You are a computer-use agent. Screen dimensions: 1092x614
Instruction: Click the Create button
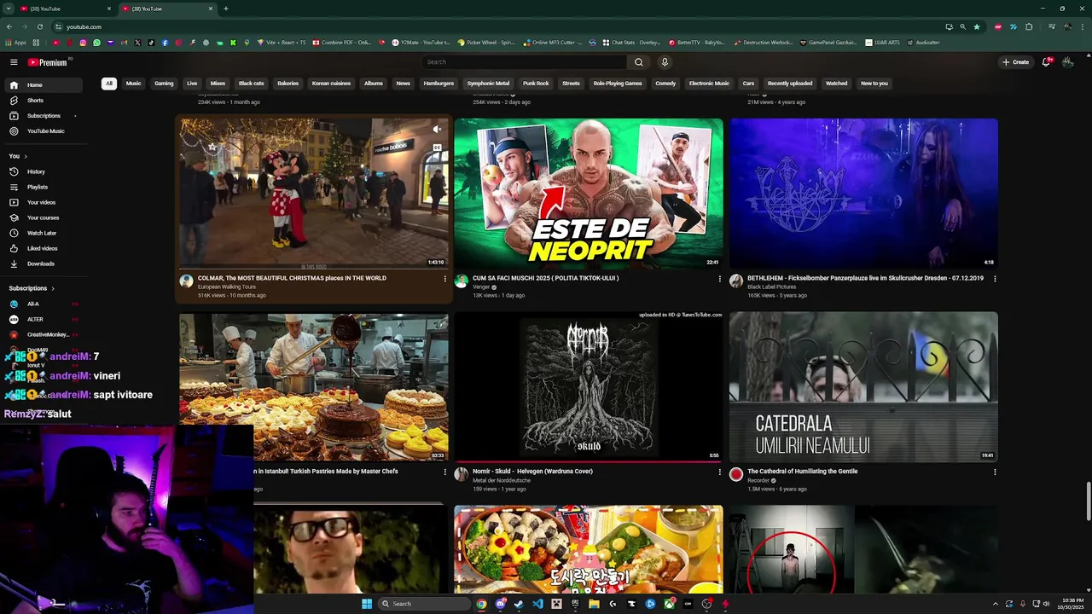(1015, 62)
